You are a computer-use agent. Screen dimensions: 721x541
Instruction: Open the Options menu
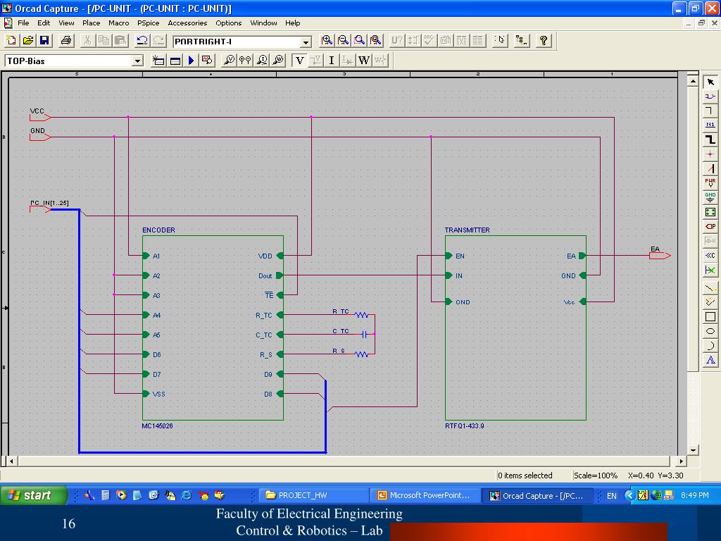(229, 23)
